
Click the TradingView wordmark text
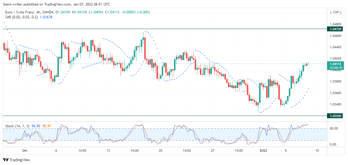coord(20,160)
